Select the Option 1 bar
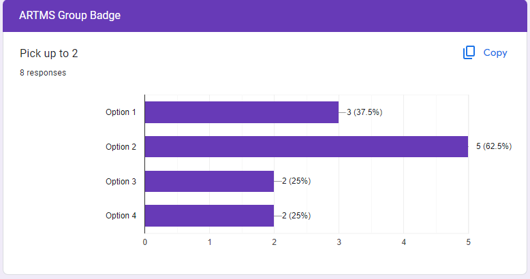The image size is (530, 279). (x=242, y=112)
